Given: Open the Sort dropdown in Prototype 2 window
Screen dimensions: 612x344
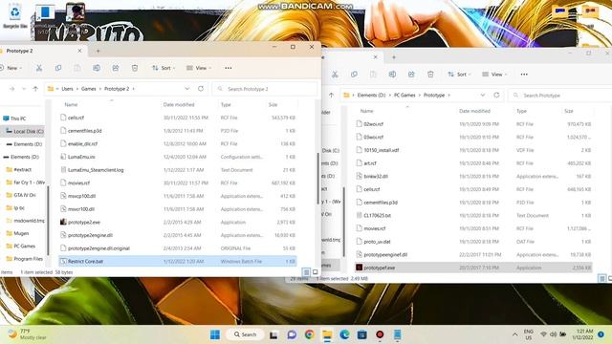Looking at the screenshot, I should 164,68.
